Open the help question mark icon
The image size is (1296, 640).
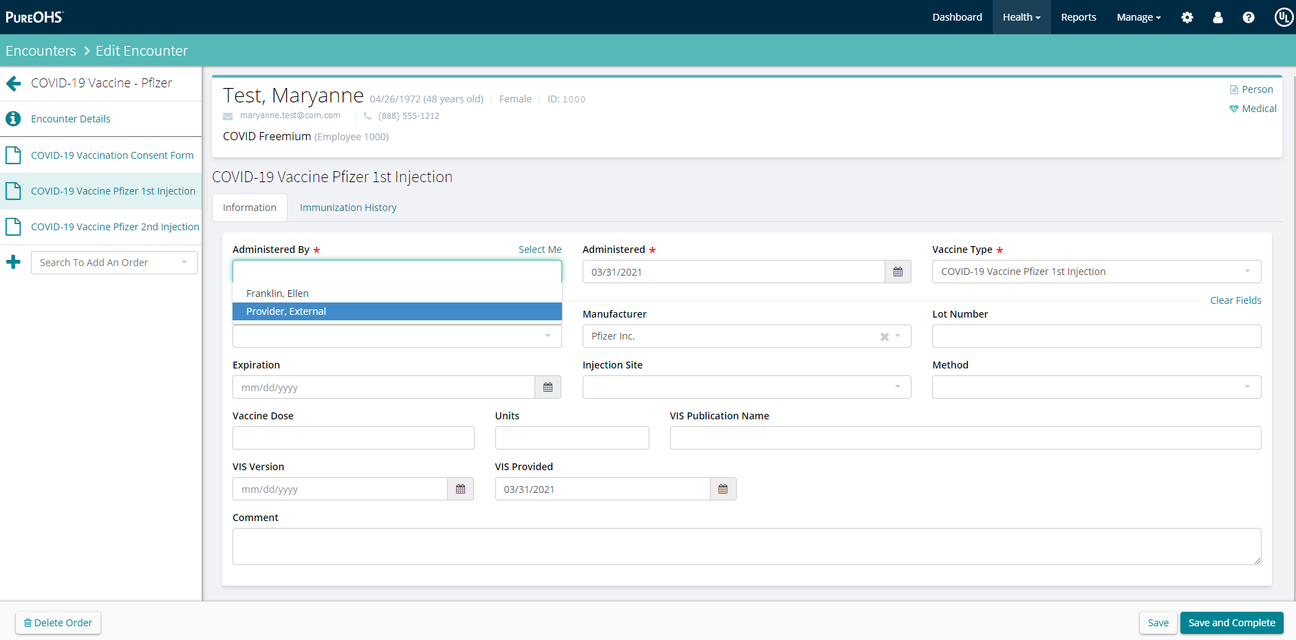1249,17
